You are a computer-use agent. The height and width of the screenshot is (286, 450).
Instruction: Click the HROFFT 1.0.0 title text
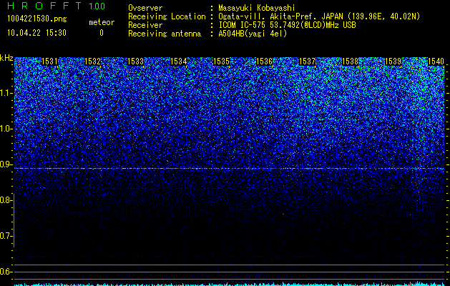point(56,6)
